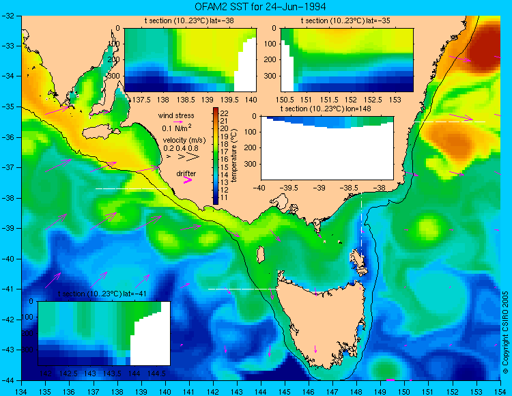Viewport: 512px width, 396px height.
Task: Click the largest velocity arrowhead in legend
Action: pyautogui.click(x=193, y=157)
